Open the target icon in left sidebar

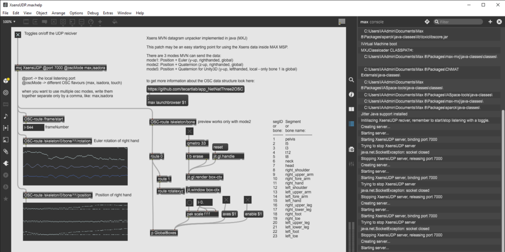point(5,93)
